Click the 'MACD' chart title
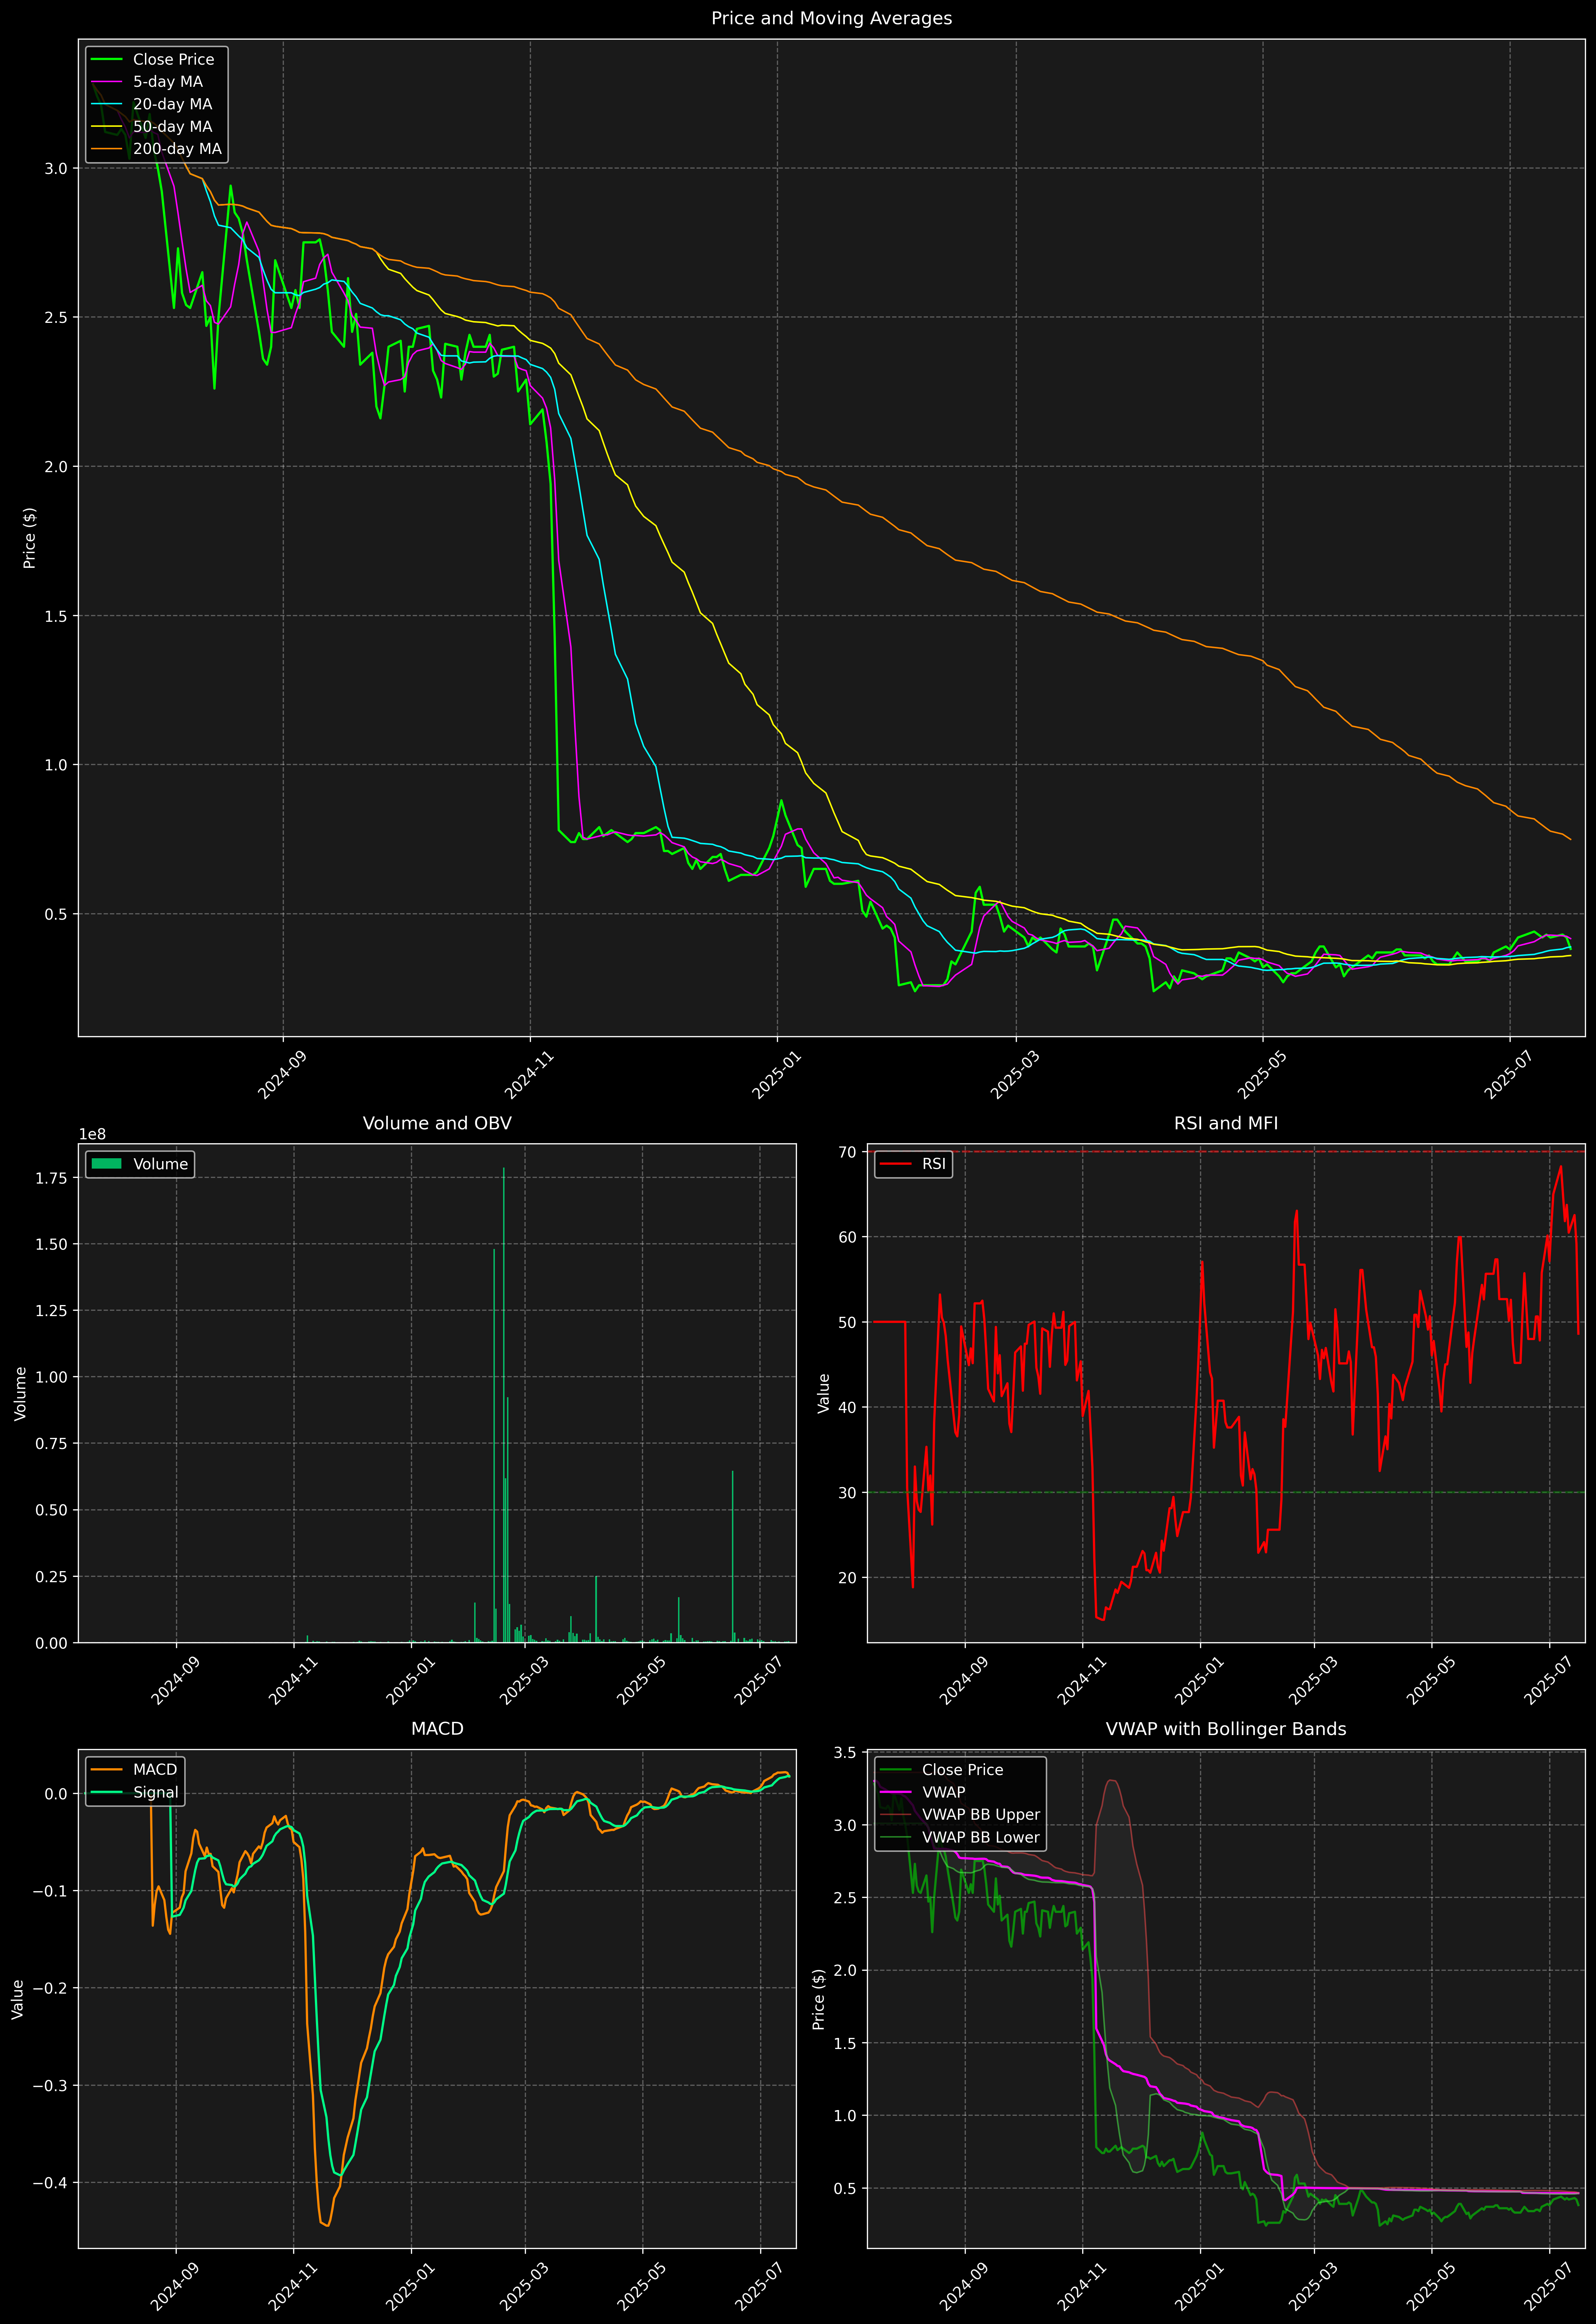The image size is (1596, 2324). click(437, 1729)
